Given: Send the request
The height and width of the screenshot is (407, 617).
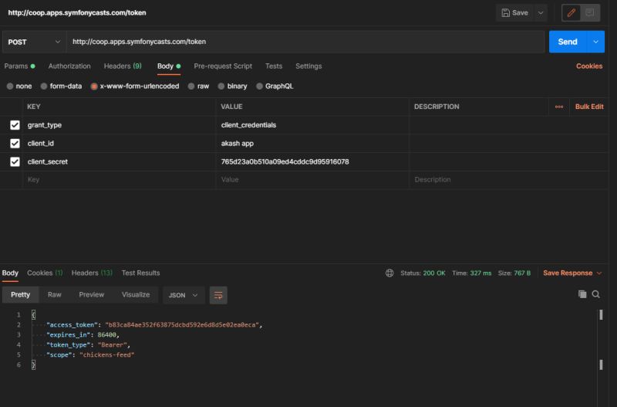Looking at the screenshot, I should [568, 42].
